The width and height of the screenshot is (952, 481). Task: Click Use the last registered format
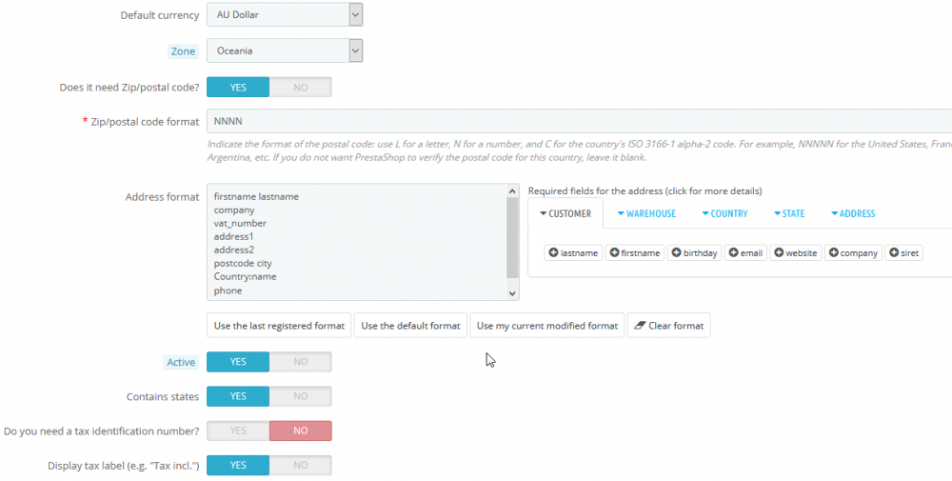279,326
